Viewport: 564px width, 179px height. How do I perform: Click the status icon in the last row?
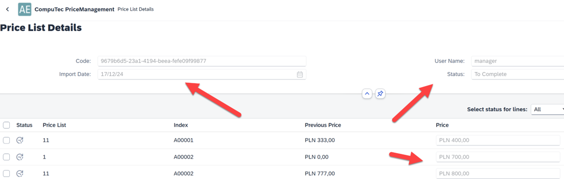[20, 173]
